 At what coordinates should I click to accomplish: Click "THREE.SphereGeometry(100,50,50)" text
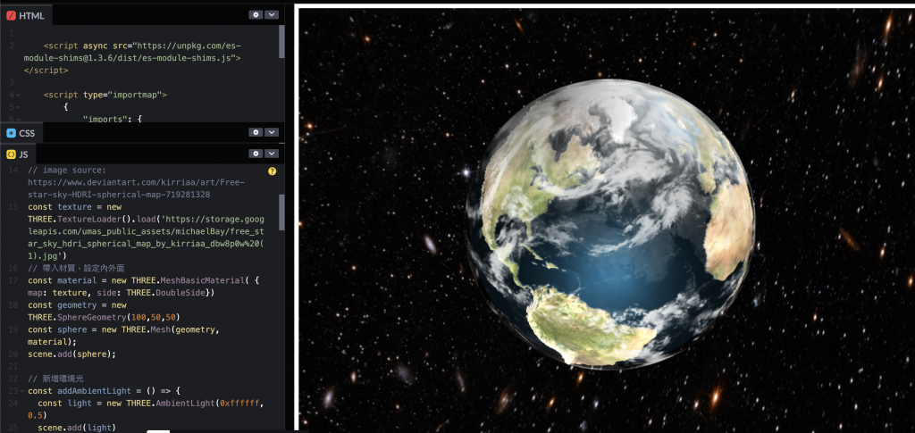tap(104, 317)
